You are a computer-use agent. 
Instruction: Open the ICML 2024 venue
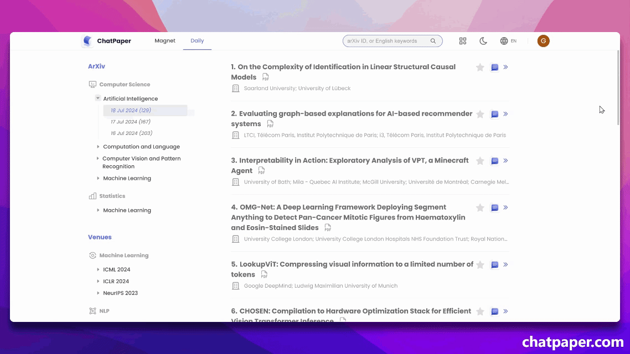pyautogui.click(x=117, y=269)
